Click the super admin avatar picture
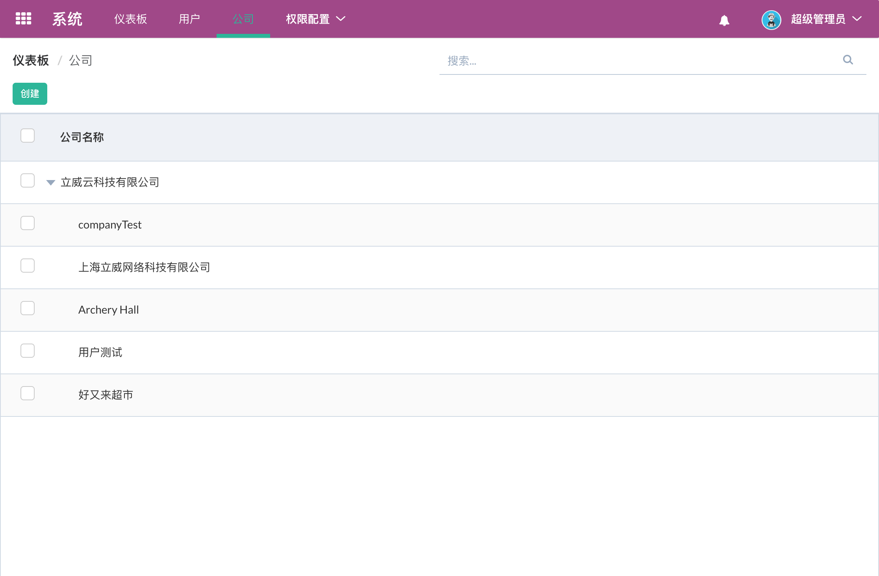Viewport: 879px width, 576px height. (771, 20)
